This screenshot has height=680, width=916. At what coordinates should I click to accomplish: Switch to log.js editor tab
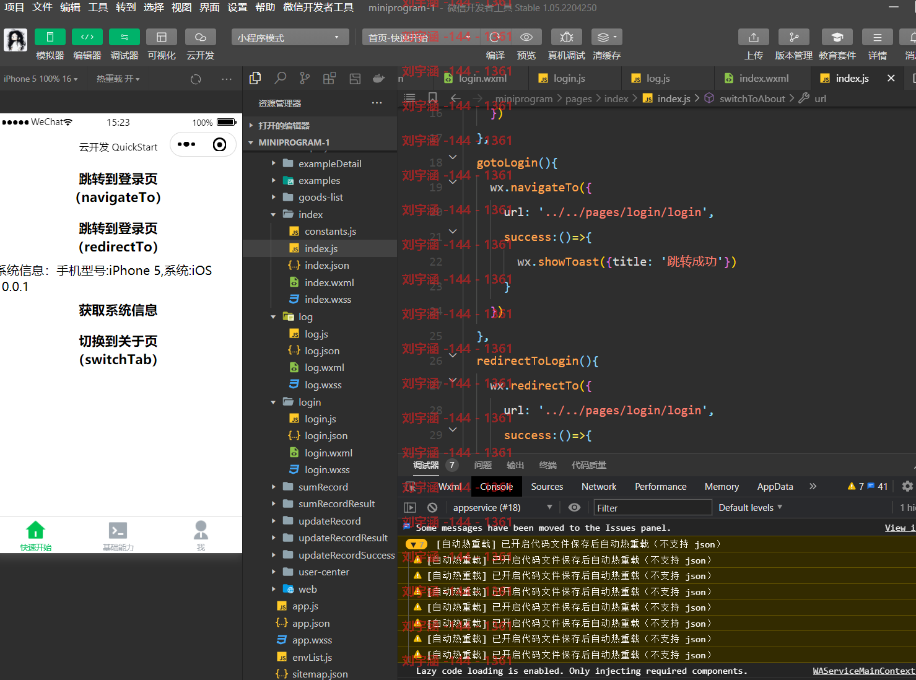(x=658, y=78)
